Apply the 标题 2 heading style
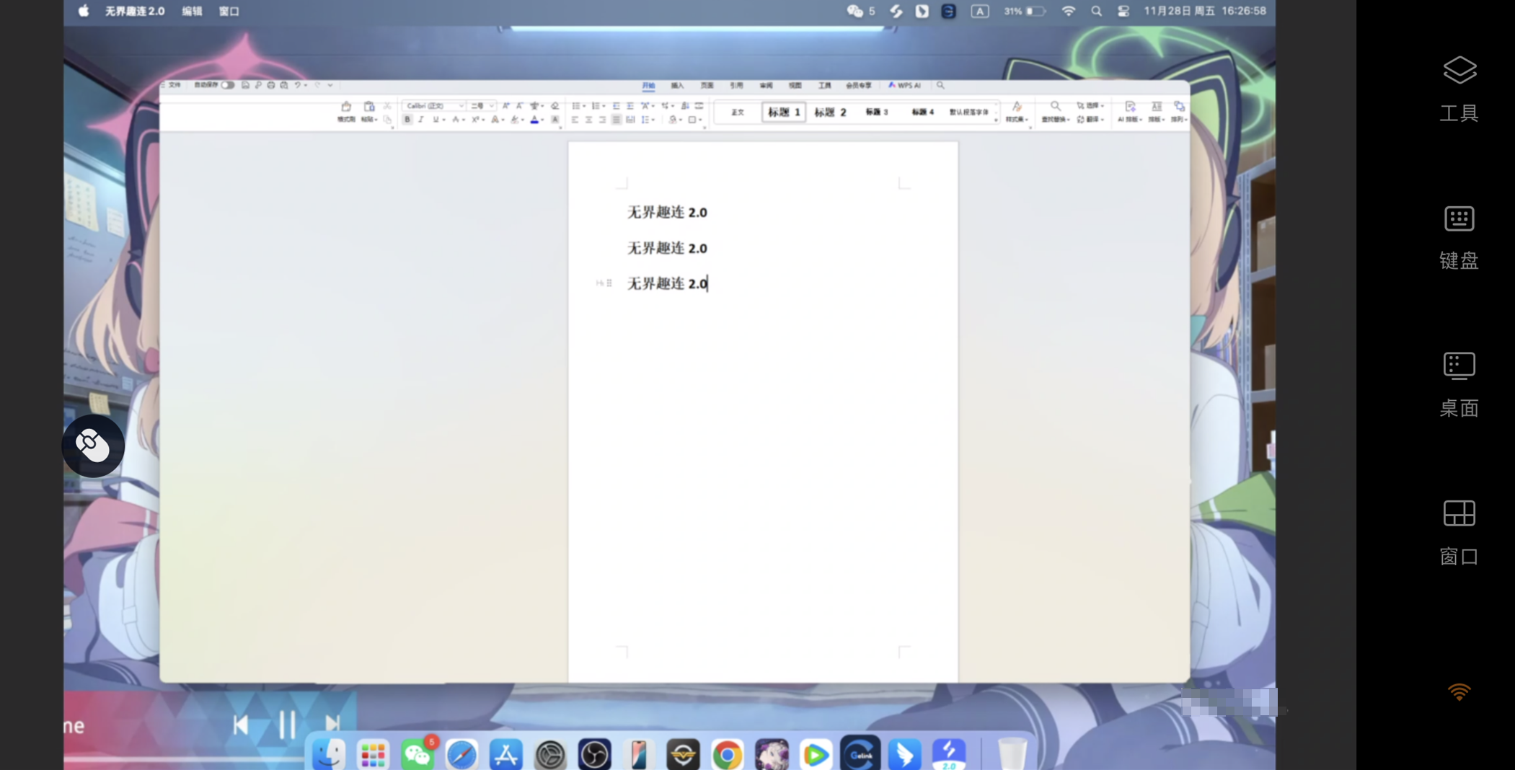 point(830,112)
